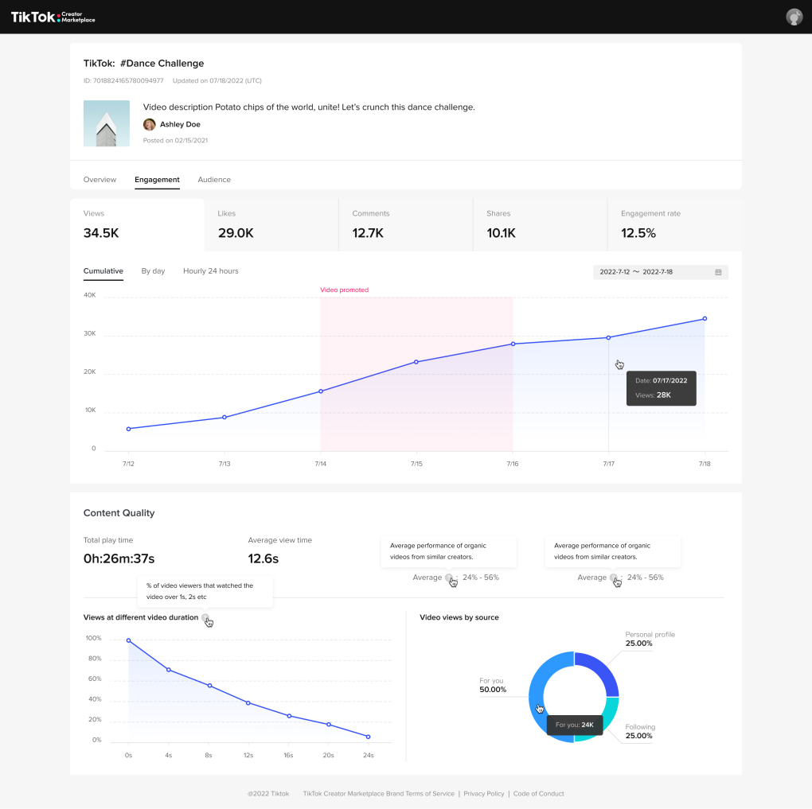The image size is (812, 809).
Task: Click the 7/18 data point on views chart
Action: tap(705, 319)
